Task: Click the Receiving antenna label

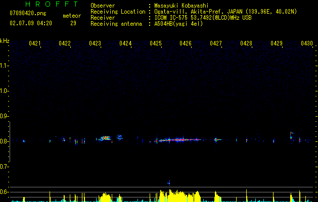Action: (116, 24)
